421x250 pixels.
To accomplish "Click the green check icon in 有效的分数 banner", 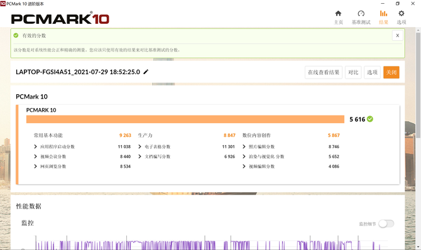I will [x=16, y=35].
